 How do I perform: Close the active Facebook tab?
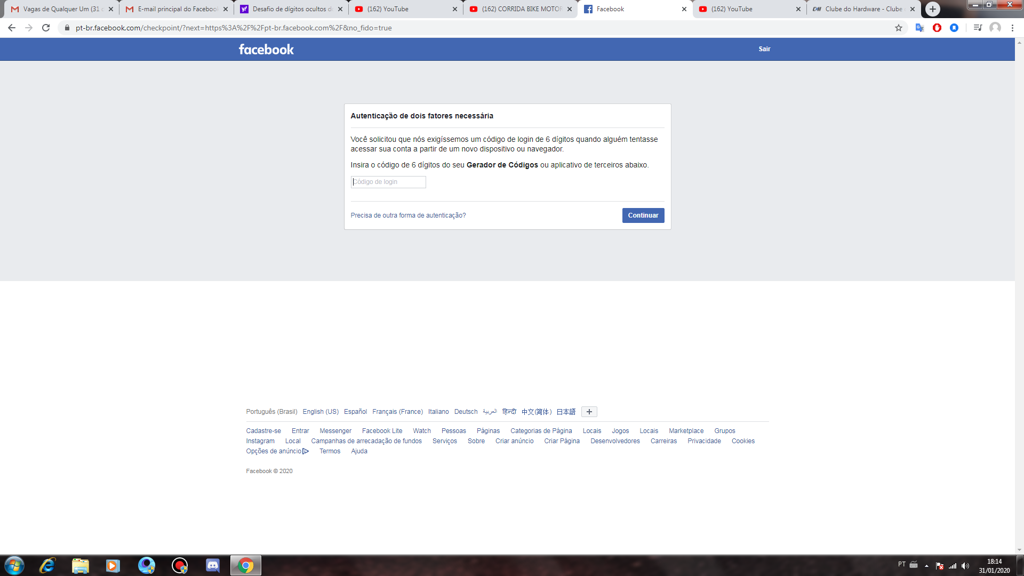[684, 9]
